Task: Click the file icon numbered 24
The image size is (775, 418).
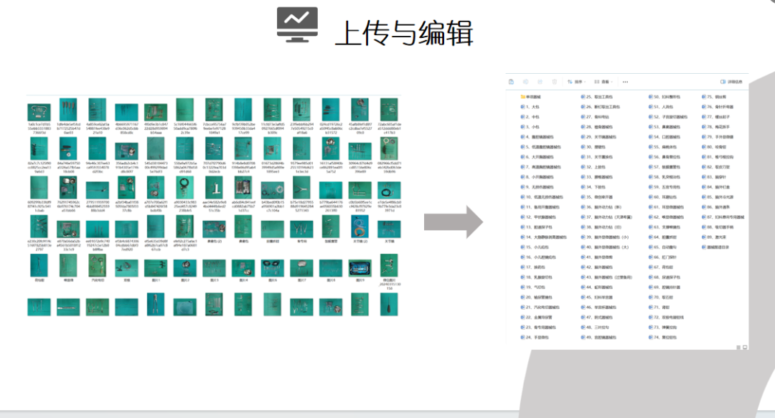Action: click(522, 338)
